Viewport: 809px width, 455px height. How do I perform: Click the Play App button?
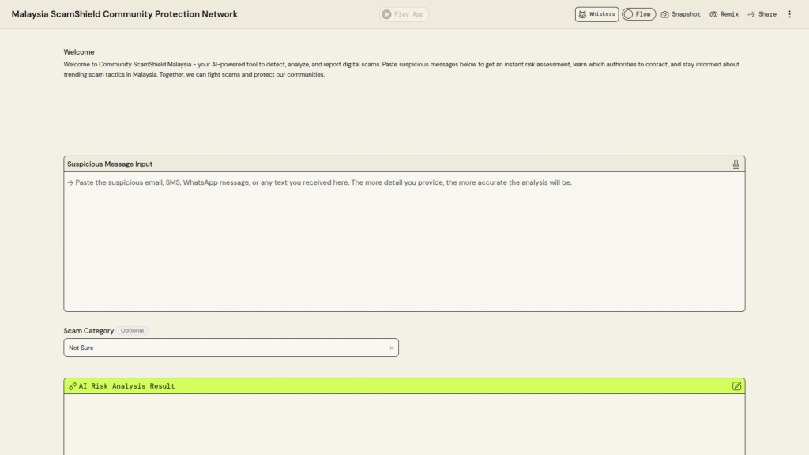coord(404,14)
